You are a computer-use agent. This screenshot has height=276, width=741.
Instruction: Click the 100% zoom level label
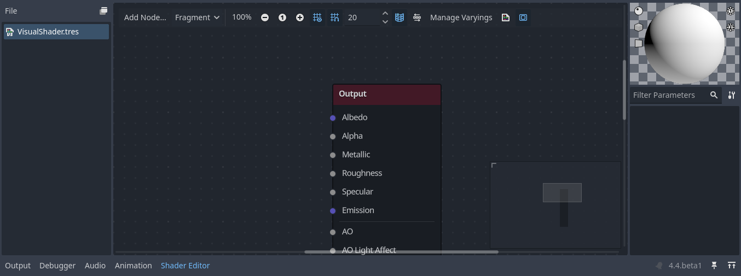coord(242,17)
